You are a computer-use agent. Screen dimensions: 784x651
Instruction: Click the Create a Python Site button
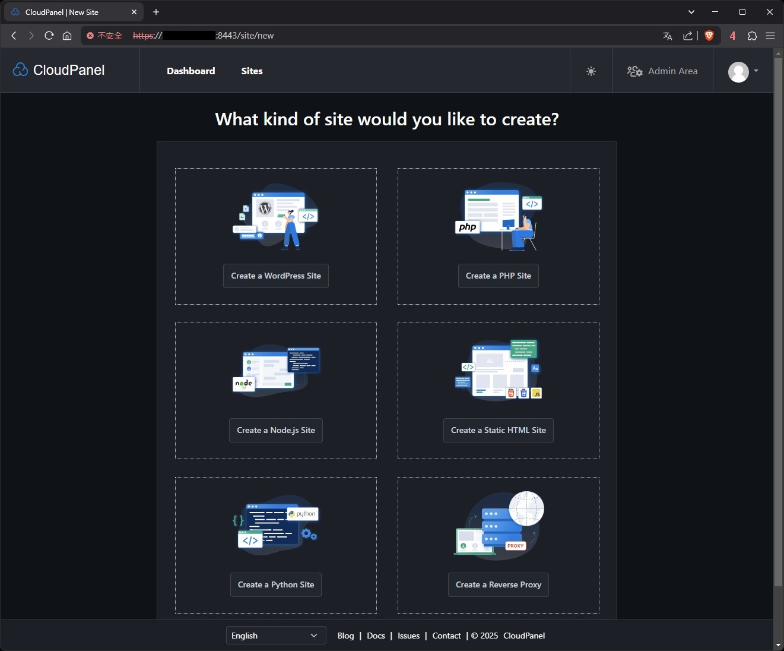tap(276, 584)
